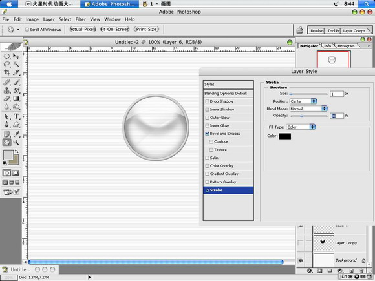Select the Dodge tool
Image resolution: width=375 pixels, height=281 pixels.
coord(16,107)
